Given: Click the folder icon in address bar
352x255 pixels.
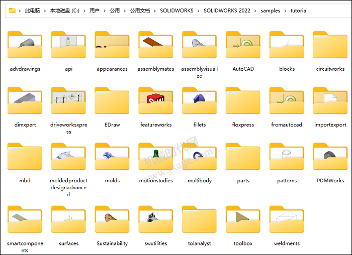Looking at the screenshot, I should 12,11.
